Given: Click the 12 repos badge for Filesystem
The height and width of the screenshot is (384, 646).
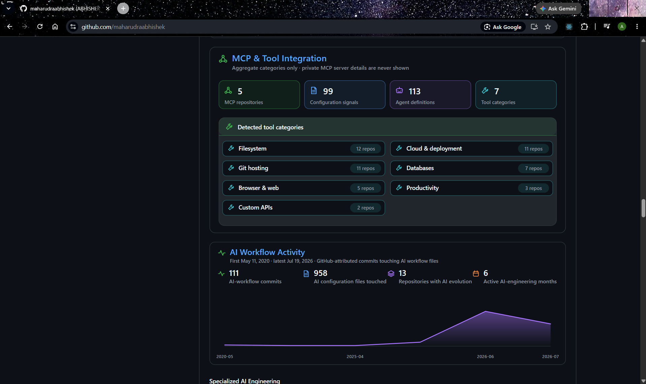Looking at the screenshot, I should point(365,149).
